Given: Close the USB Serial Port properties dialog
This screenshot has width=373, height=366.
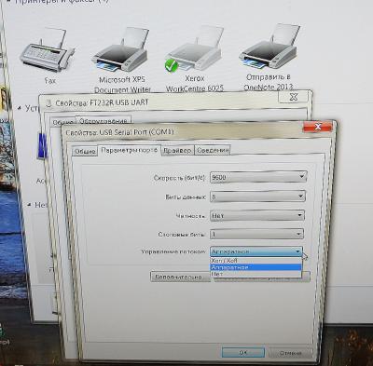Looking at the screenshot, I should coord(318,127).
